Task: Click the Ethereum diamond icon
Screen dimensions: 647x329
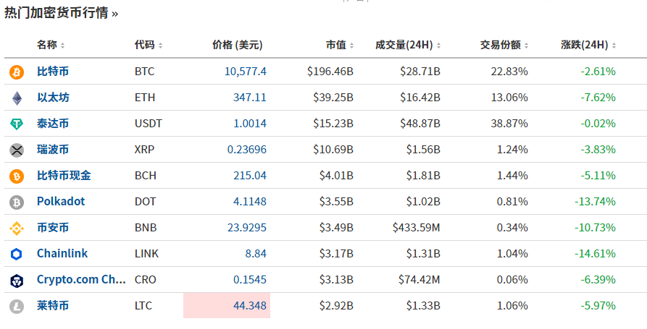Action: 17,98
